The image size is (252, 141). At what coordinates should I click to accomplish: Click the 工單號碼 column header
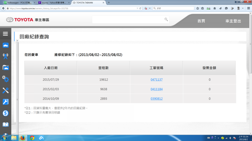(x=156, y=68)
